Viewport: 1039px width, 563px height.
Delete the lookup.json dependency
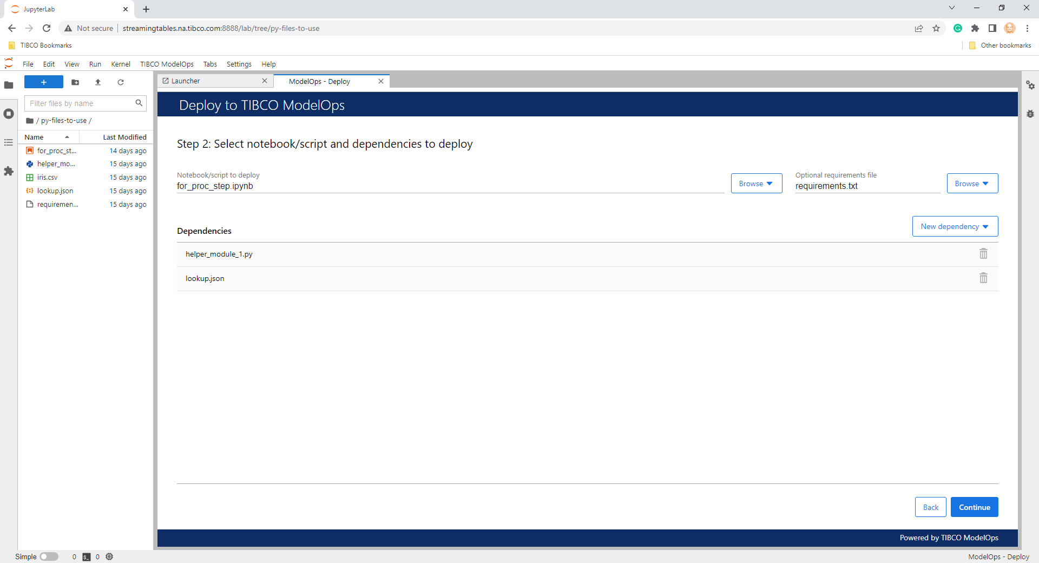click(983, 278)
